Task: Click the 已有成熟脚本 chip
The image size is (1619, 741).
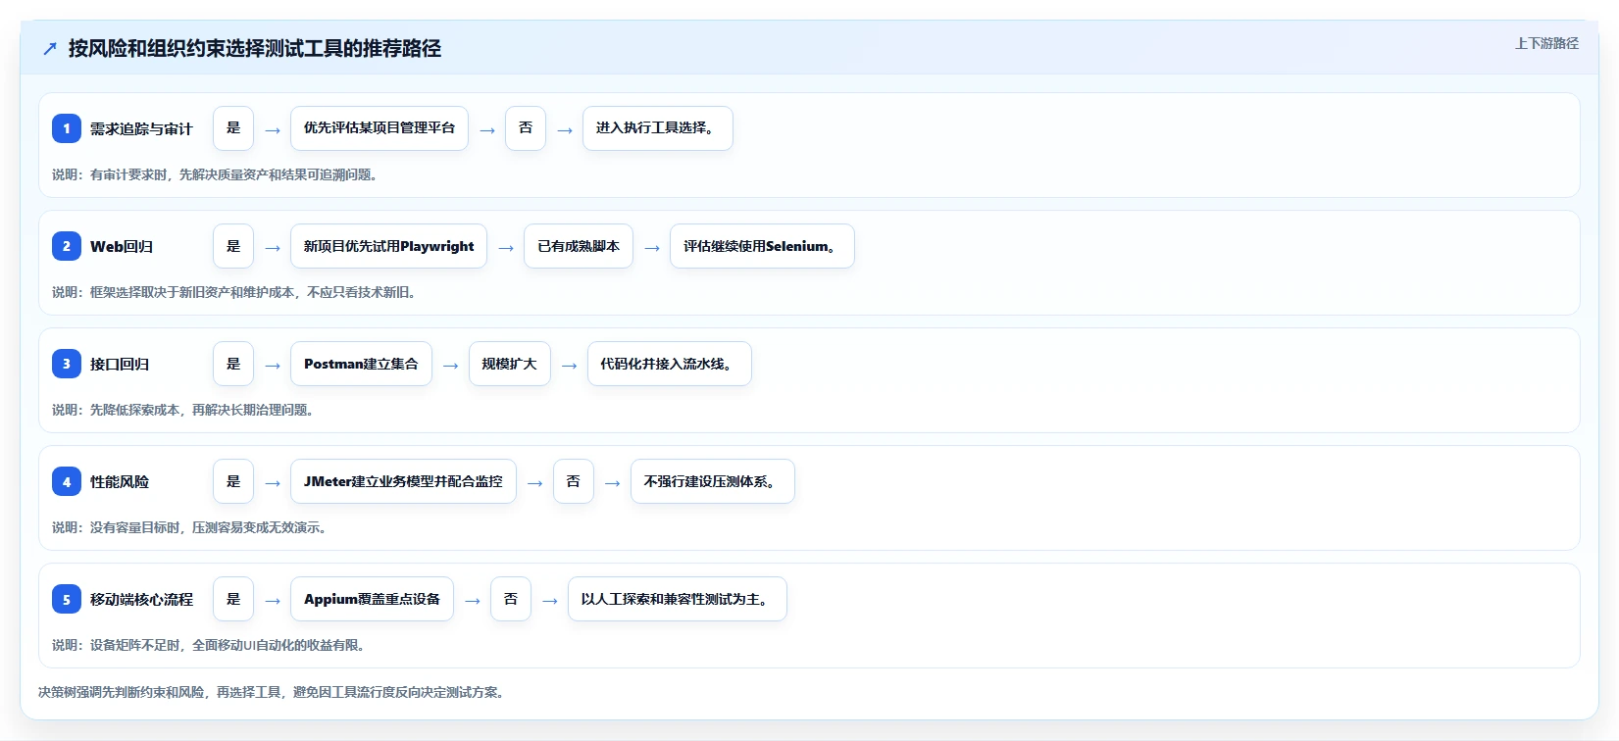Action: point(579,246)
